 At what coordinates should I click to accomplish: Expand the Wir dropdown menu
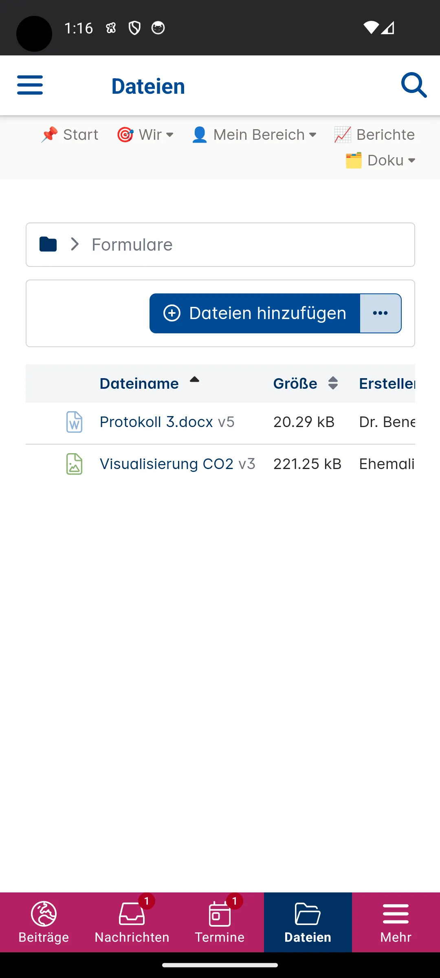coord(145,134)
